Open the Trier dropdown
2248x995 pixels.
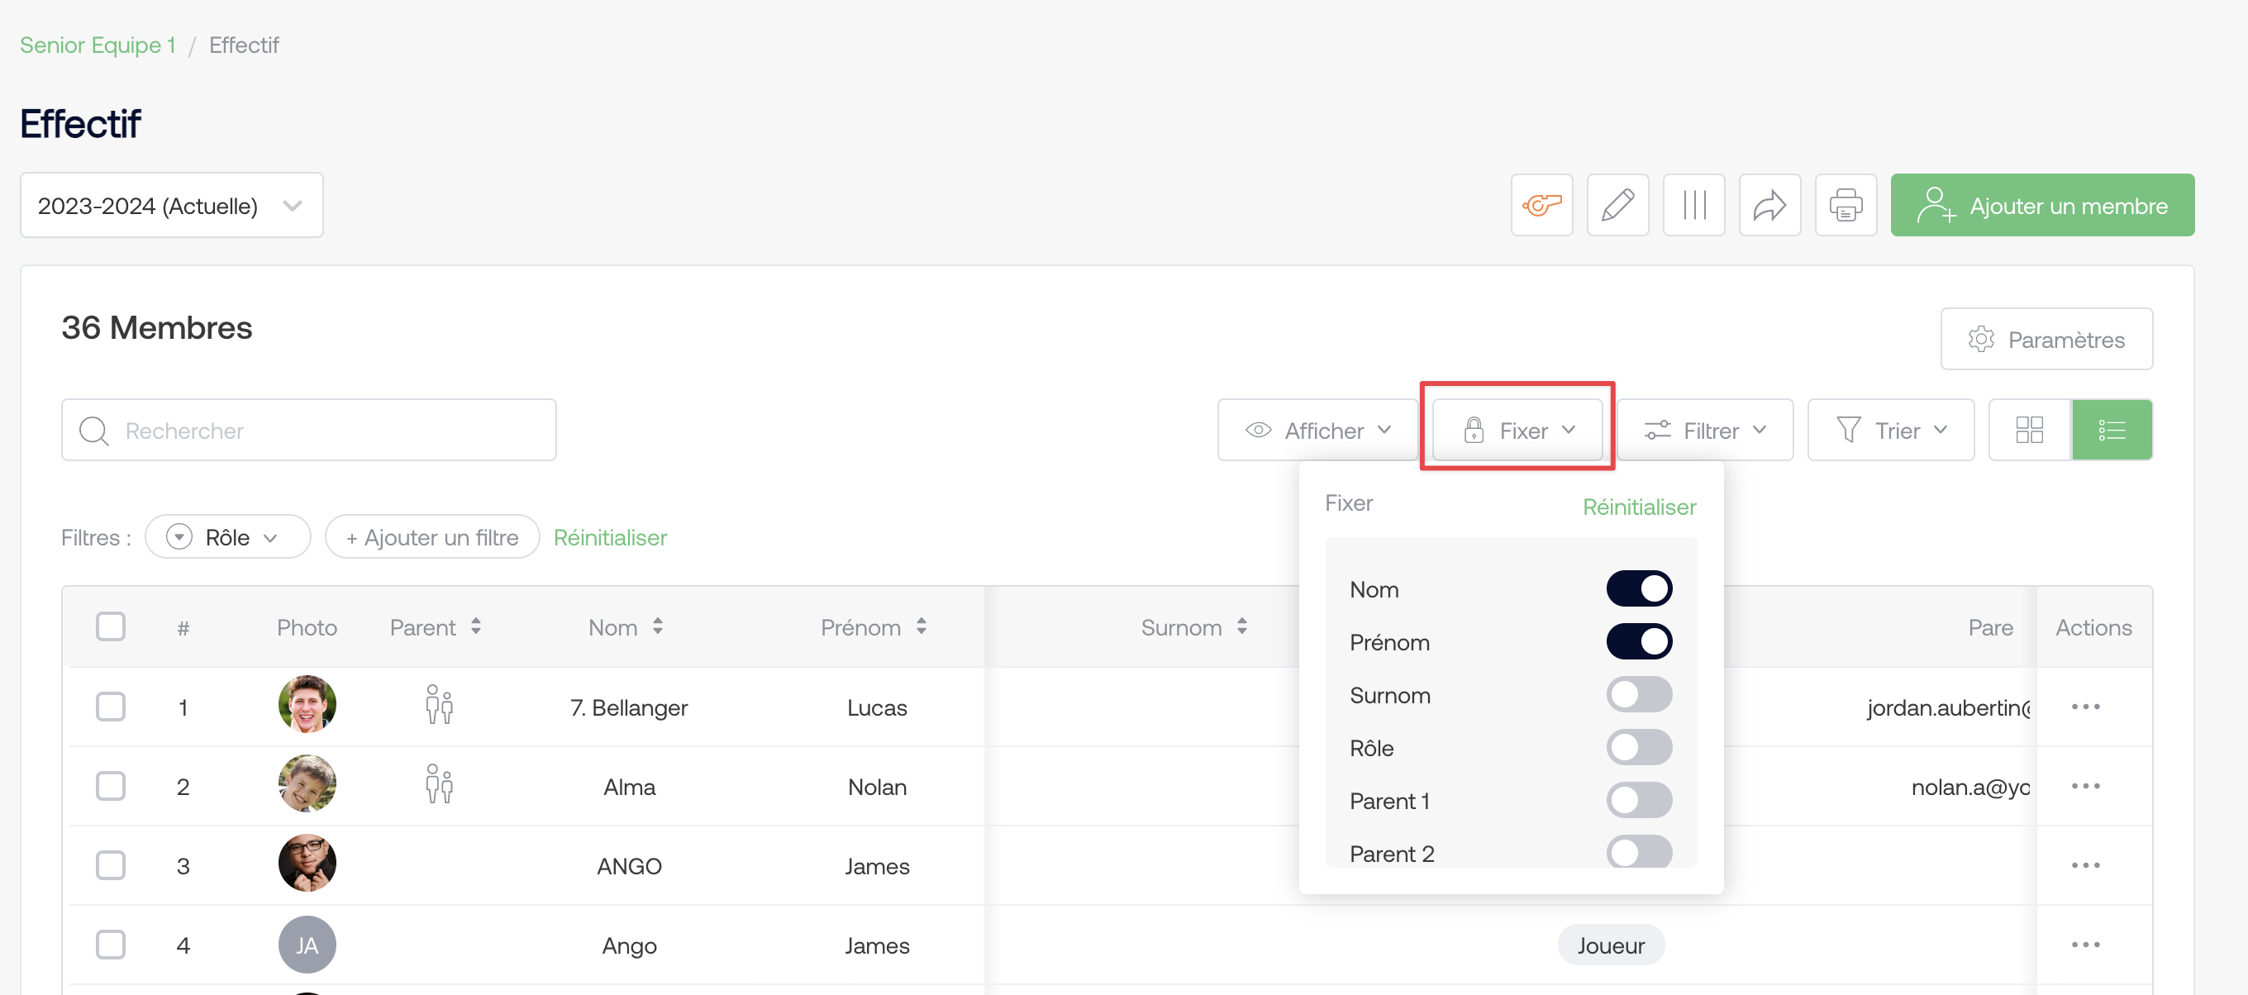tap(1890, 431)
